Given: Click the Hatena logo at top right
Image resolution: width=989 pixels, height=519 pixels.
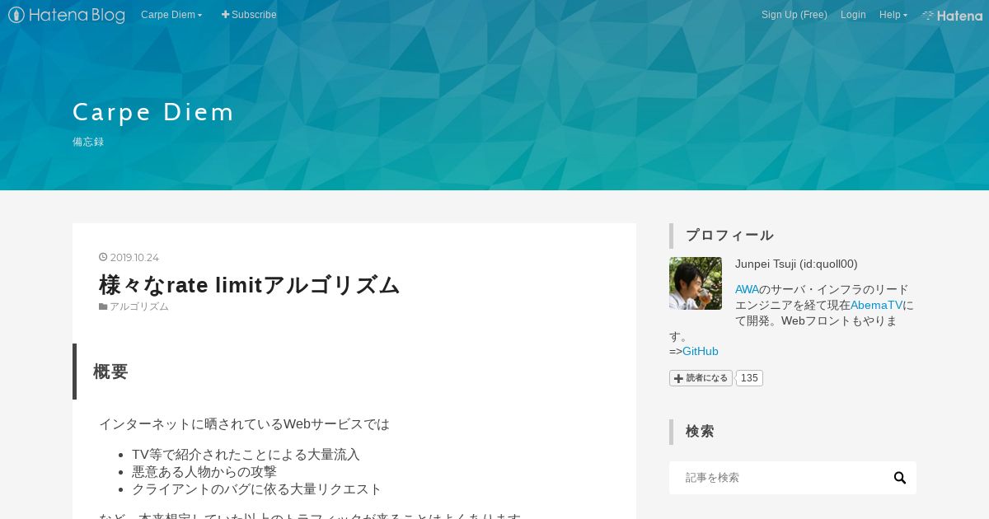Looking at the screenshot, I should tap(952, 15).
